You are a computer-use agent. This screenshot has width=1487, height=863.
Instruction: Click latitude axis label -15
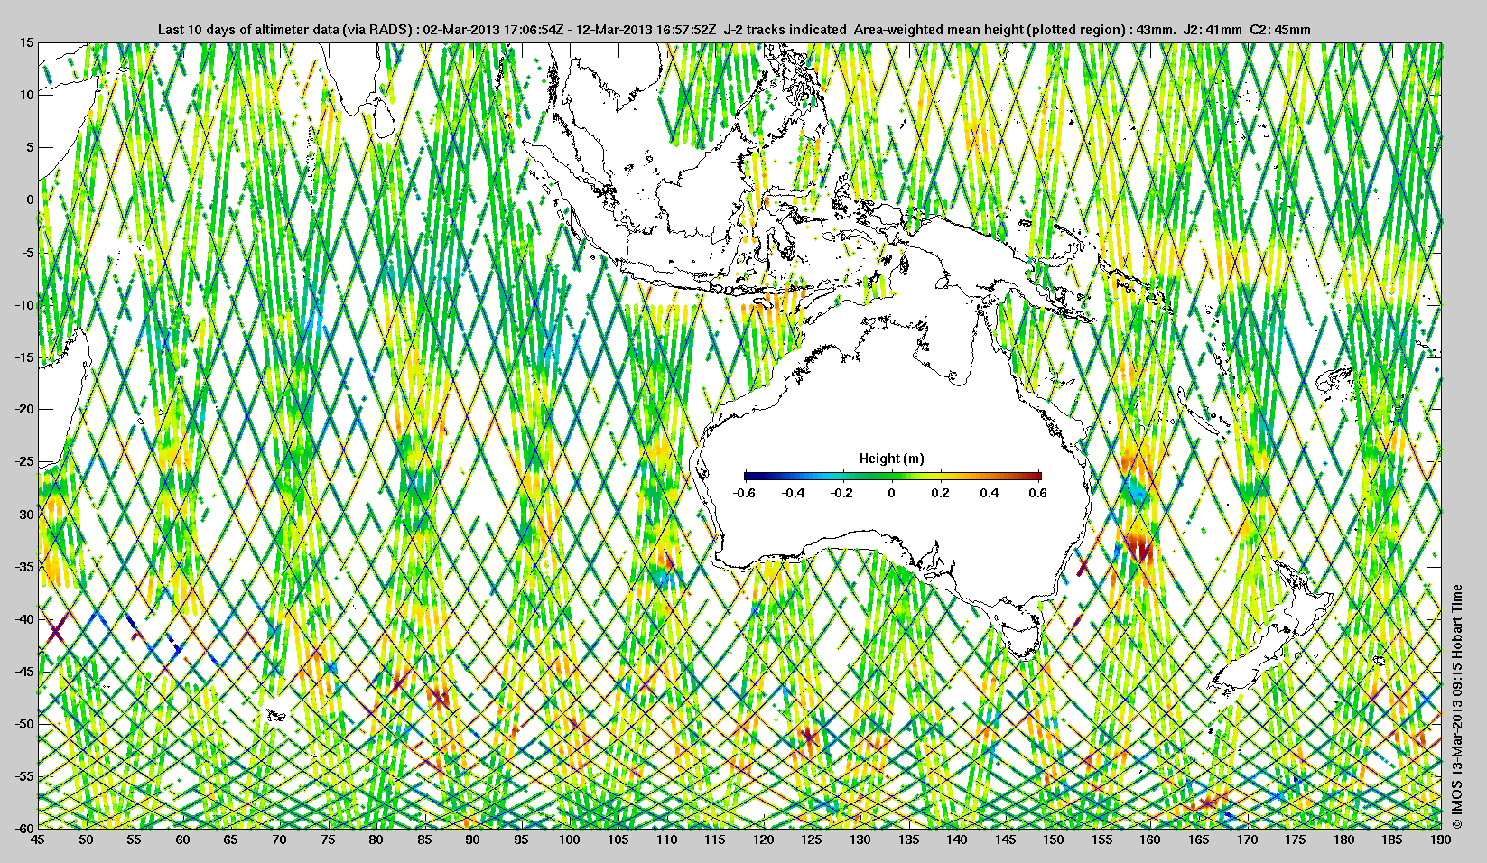coord(23,357)
